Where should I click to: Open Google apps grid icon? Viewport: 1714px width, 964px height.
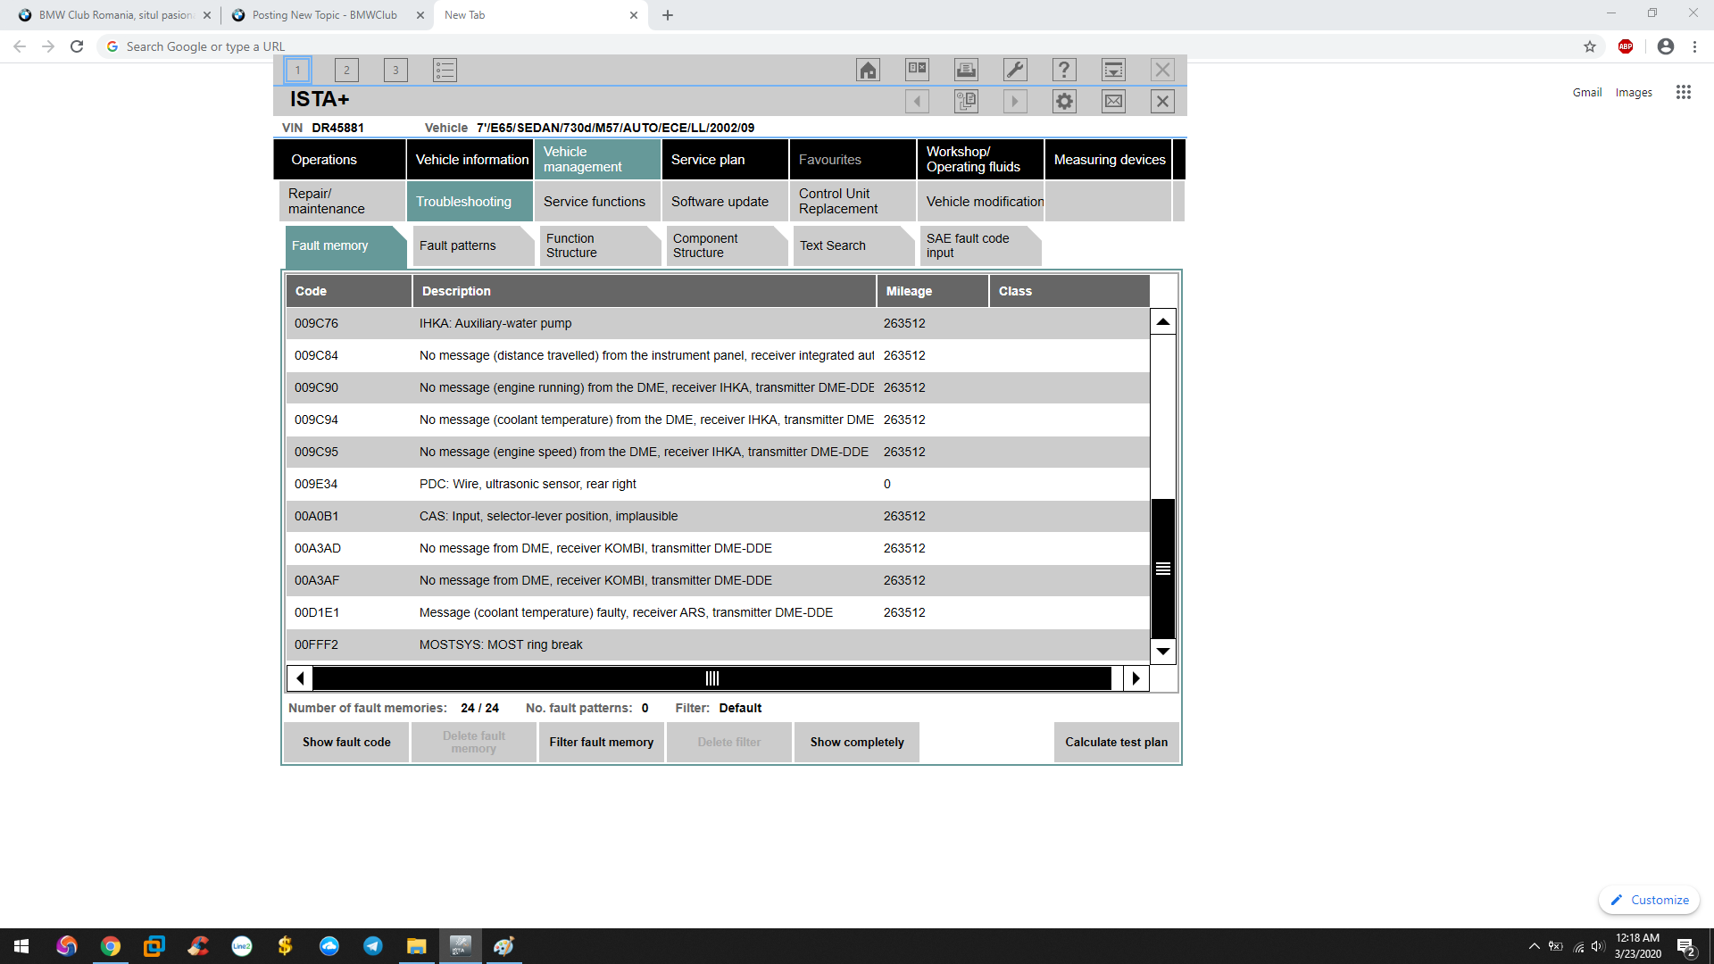tap(1684, 92)
